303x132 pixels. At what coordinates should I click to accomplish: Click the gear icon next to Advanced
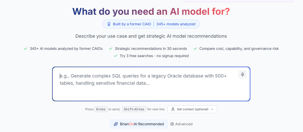click(172, 124)
